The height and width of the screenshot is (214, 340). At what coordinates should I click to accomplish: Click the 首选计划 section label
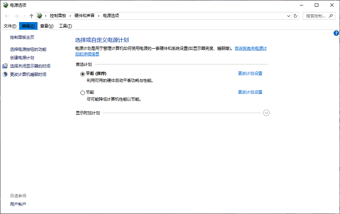pos(84,65)
